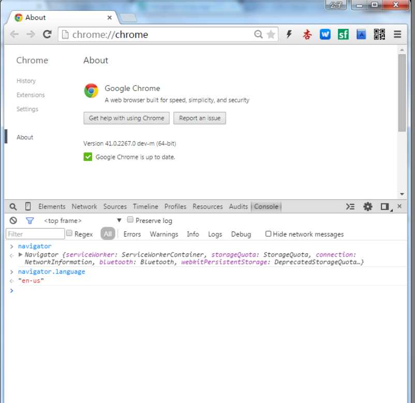Open the QR code extension
Image resolution: width=415 pixels, height=403 pixels.
pyautogui.click(x=379, y=34)
